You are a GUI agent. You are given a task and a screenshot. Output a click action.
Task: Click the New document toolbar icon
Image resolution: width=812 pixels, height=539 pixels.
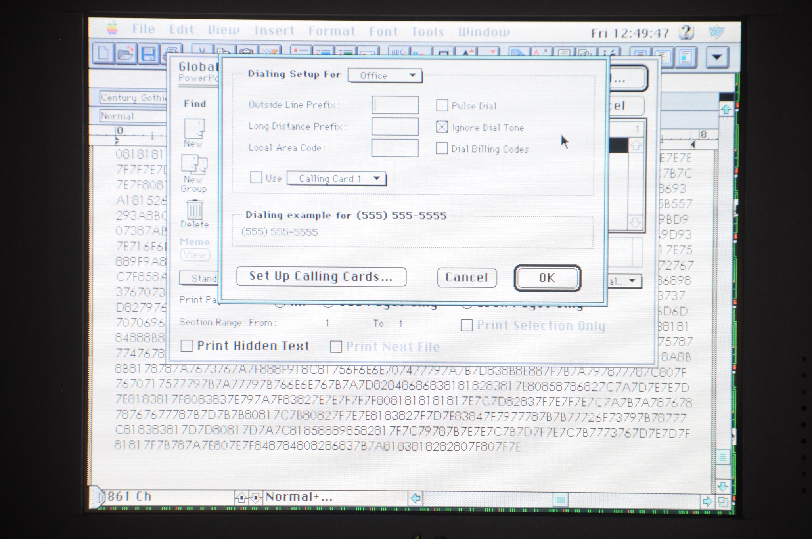click(x=103, y=54)
